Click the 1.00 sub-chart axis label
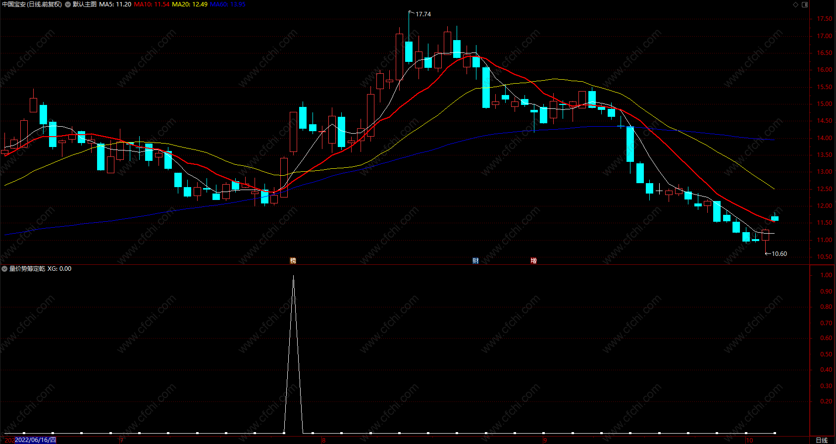 tap(826, 275)
